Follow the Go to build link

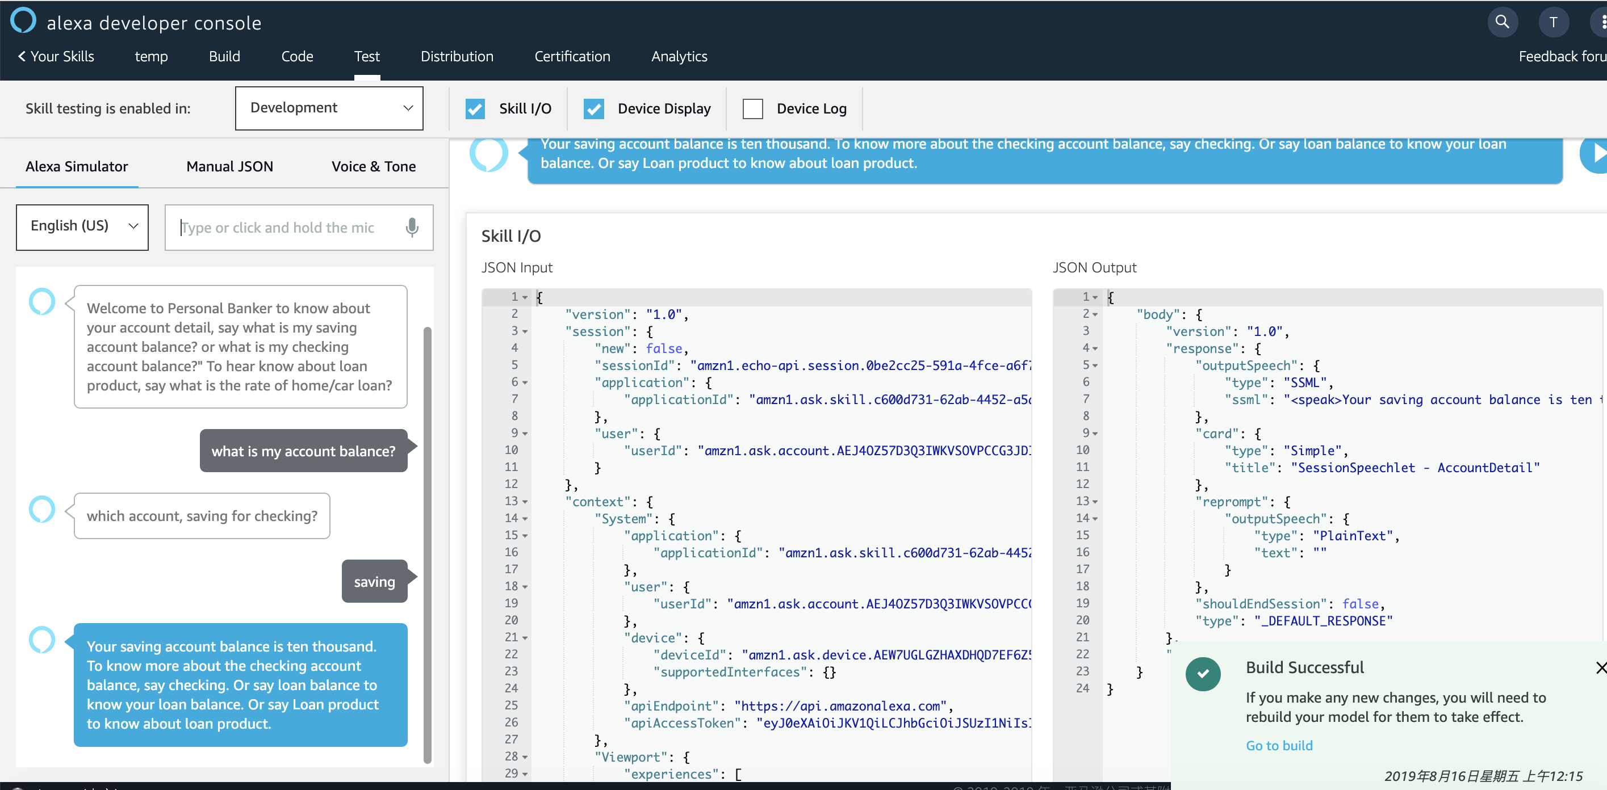pyautogui.click(x=1279, y=746)
